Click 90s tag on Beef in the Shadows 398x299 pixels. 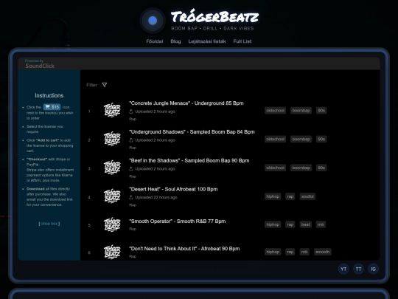point(321,168)
